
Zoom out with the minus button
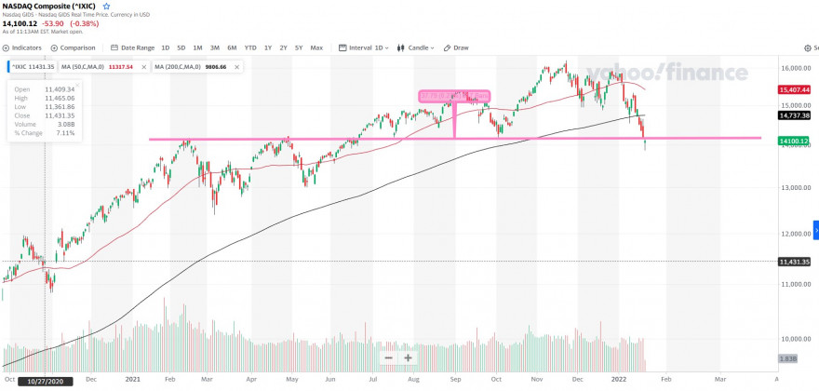(389, 358)
